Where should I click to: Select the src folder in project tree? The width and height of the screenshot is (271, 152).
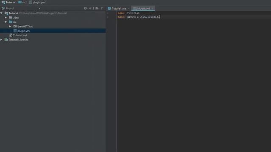(x=14, y=22)
